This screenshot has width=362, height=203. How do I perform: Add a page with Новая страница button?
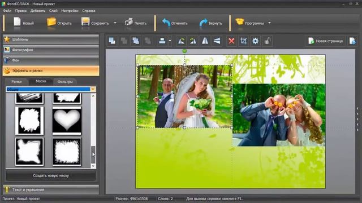point(326,41)
